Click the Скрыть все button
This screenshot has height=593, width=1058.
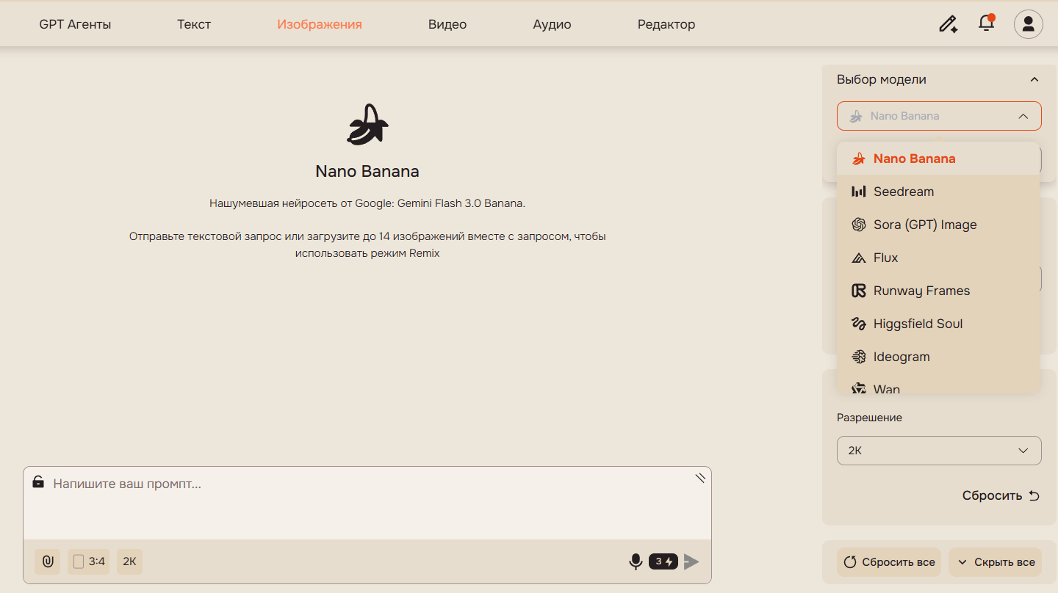coord(996,562)
